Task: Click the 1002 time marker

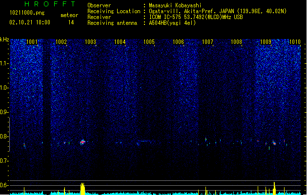Action: (x=61, y=42)
